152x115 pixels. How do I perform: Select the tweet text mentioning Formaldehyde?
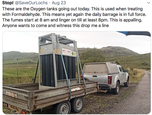click(x=74, y=17)
